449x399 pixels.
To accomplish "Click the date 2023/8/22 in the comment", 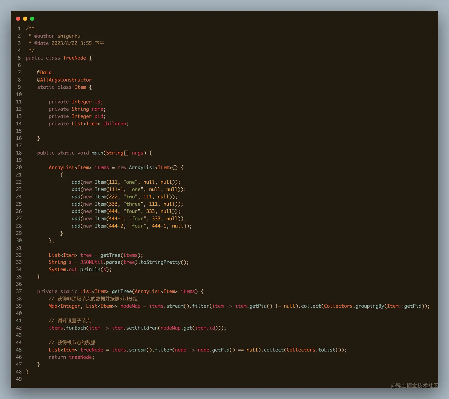I will (x=64, y=43).
